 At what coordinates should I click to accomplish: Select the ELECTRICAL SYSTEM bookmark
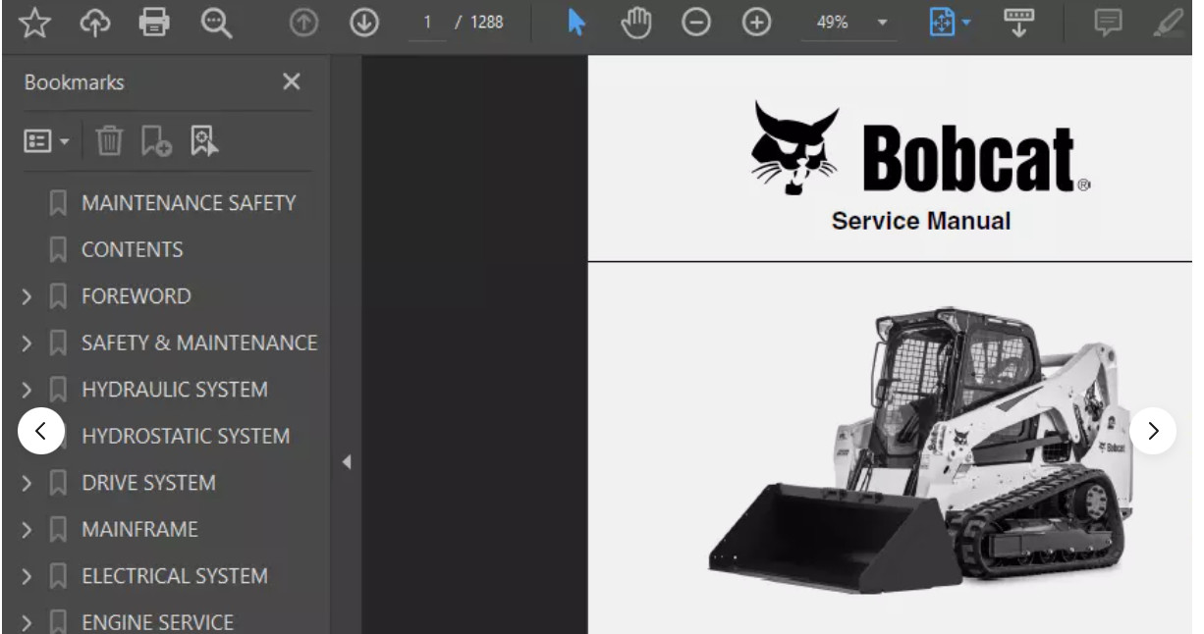point(175,576)
